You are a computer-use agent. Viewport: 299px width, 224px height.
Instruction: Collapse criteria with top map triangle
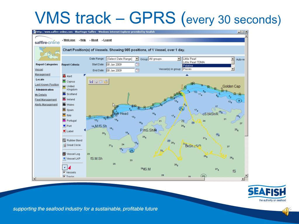tap(187, 75)
